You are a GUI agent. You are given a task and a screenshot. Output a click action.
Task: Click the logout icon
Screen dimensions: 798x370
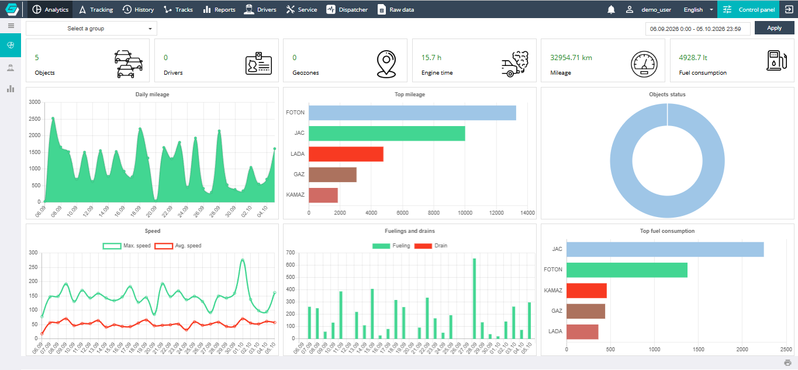(789, 9)
